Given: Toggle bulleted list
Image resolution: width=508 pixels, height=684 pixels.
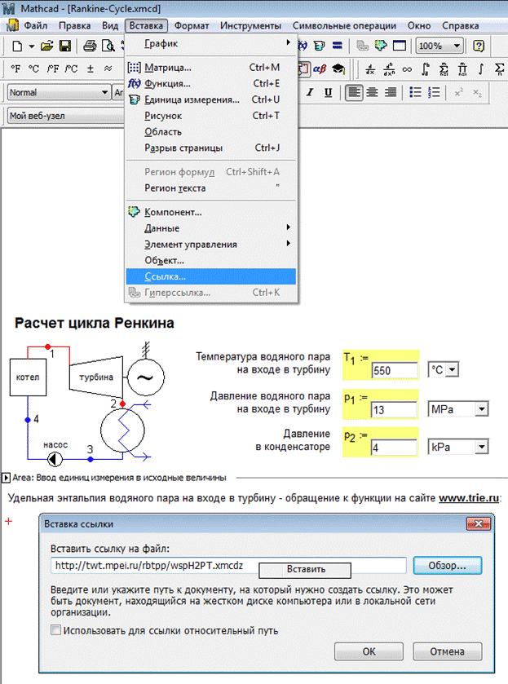Looking at the screenshot, I should coord(416,92).
